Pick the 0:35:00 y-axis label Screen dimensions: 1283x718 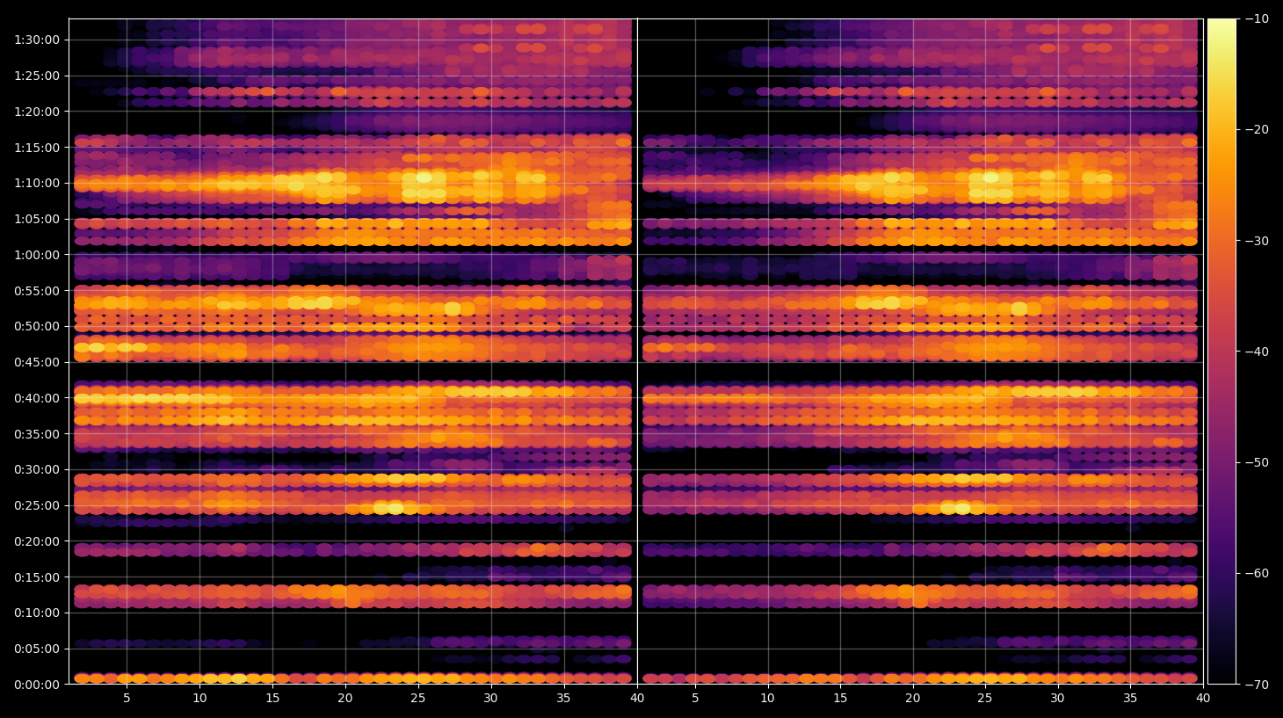(37, 434)
